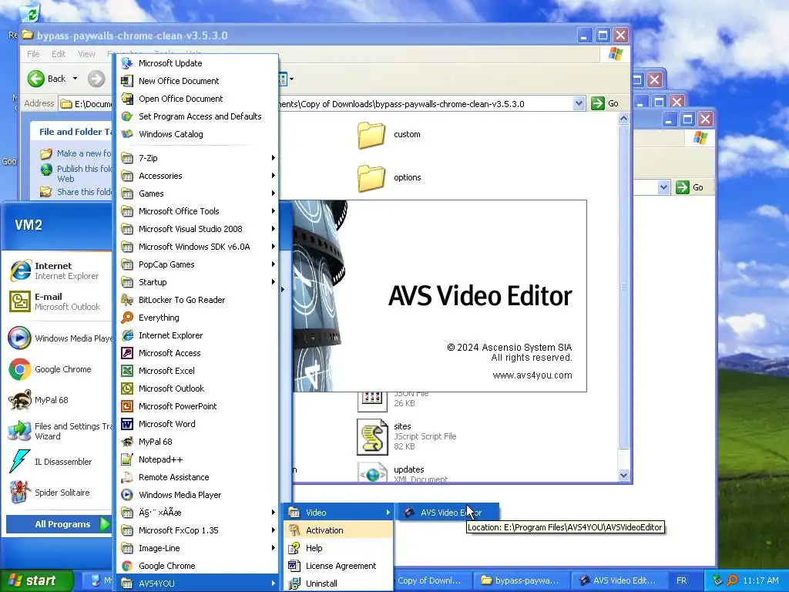
Task: Click the E-mail Microsoft Outlook pinned icon
Action: (x=20, y=301)
